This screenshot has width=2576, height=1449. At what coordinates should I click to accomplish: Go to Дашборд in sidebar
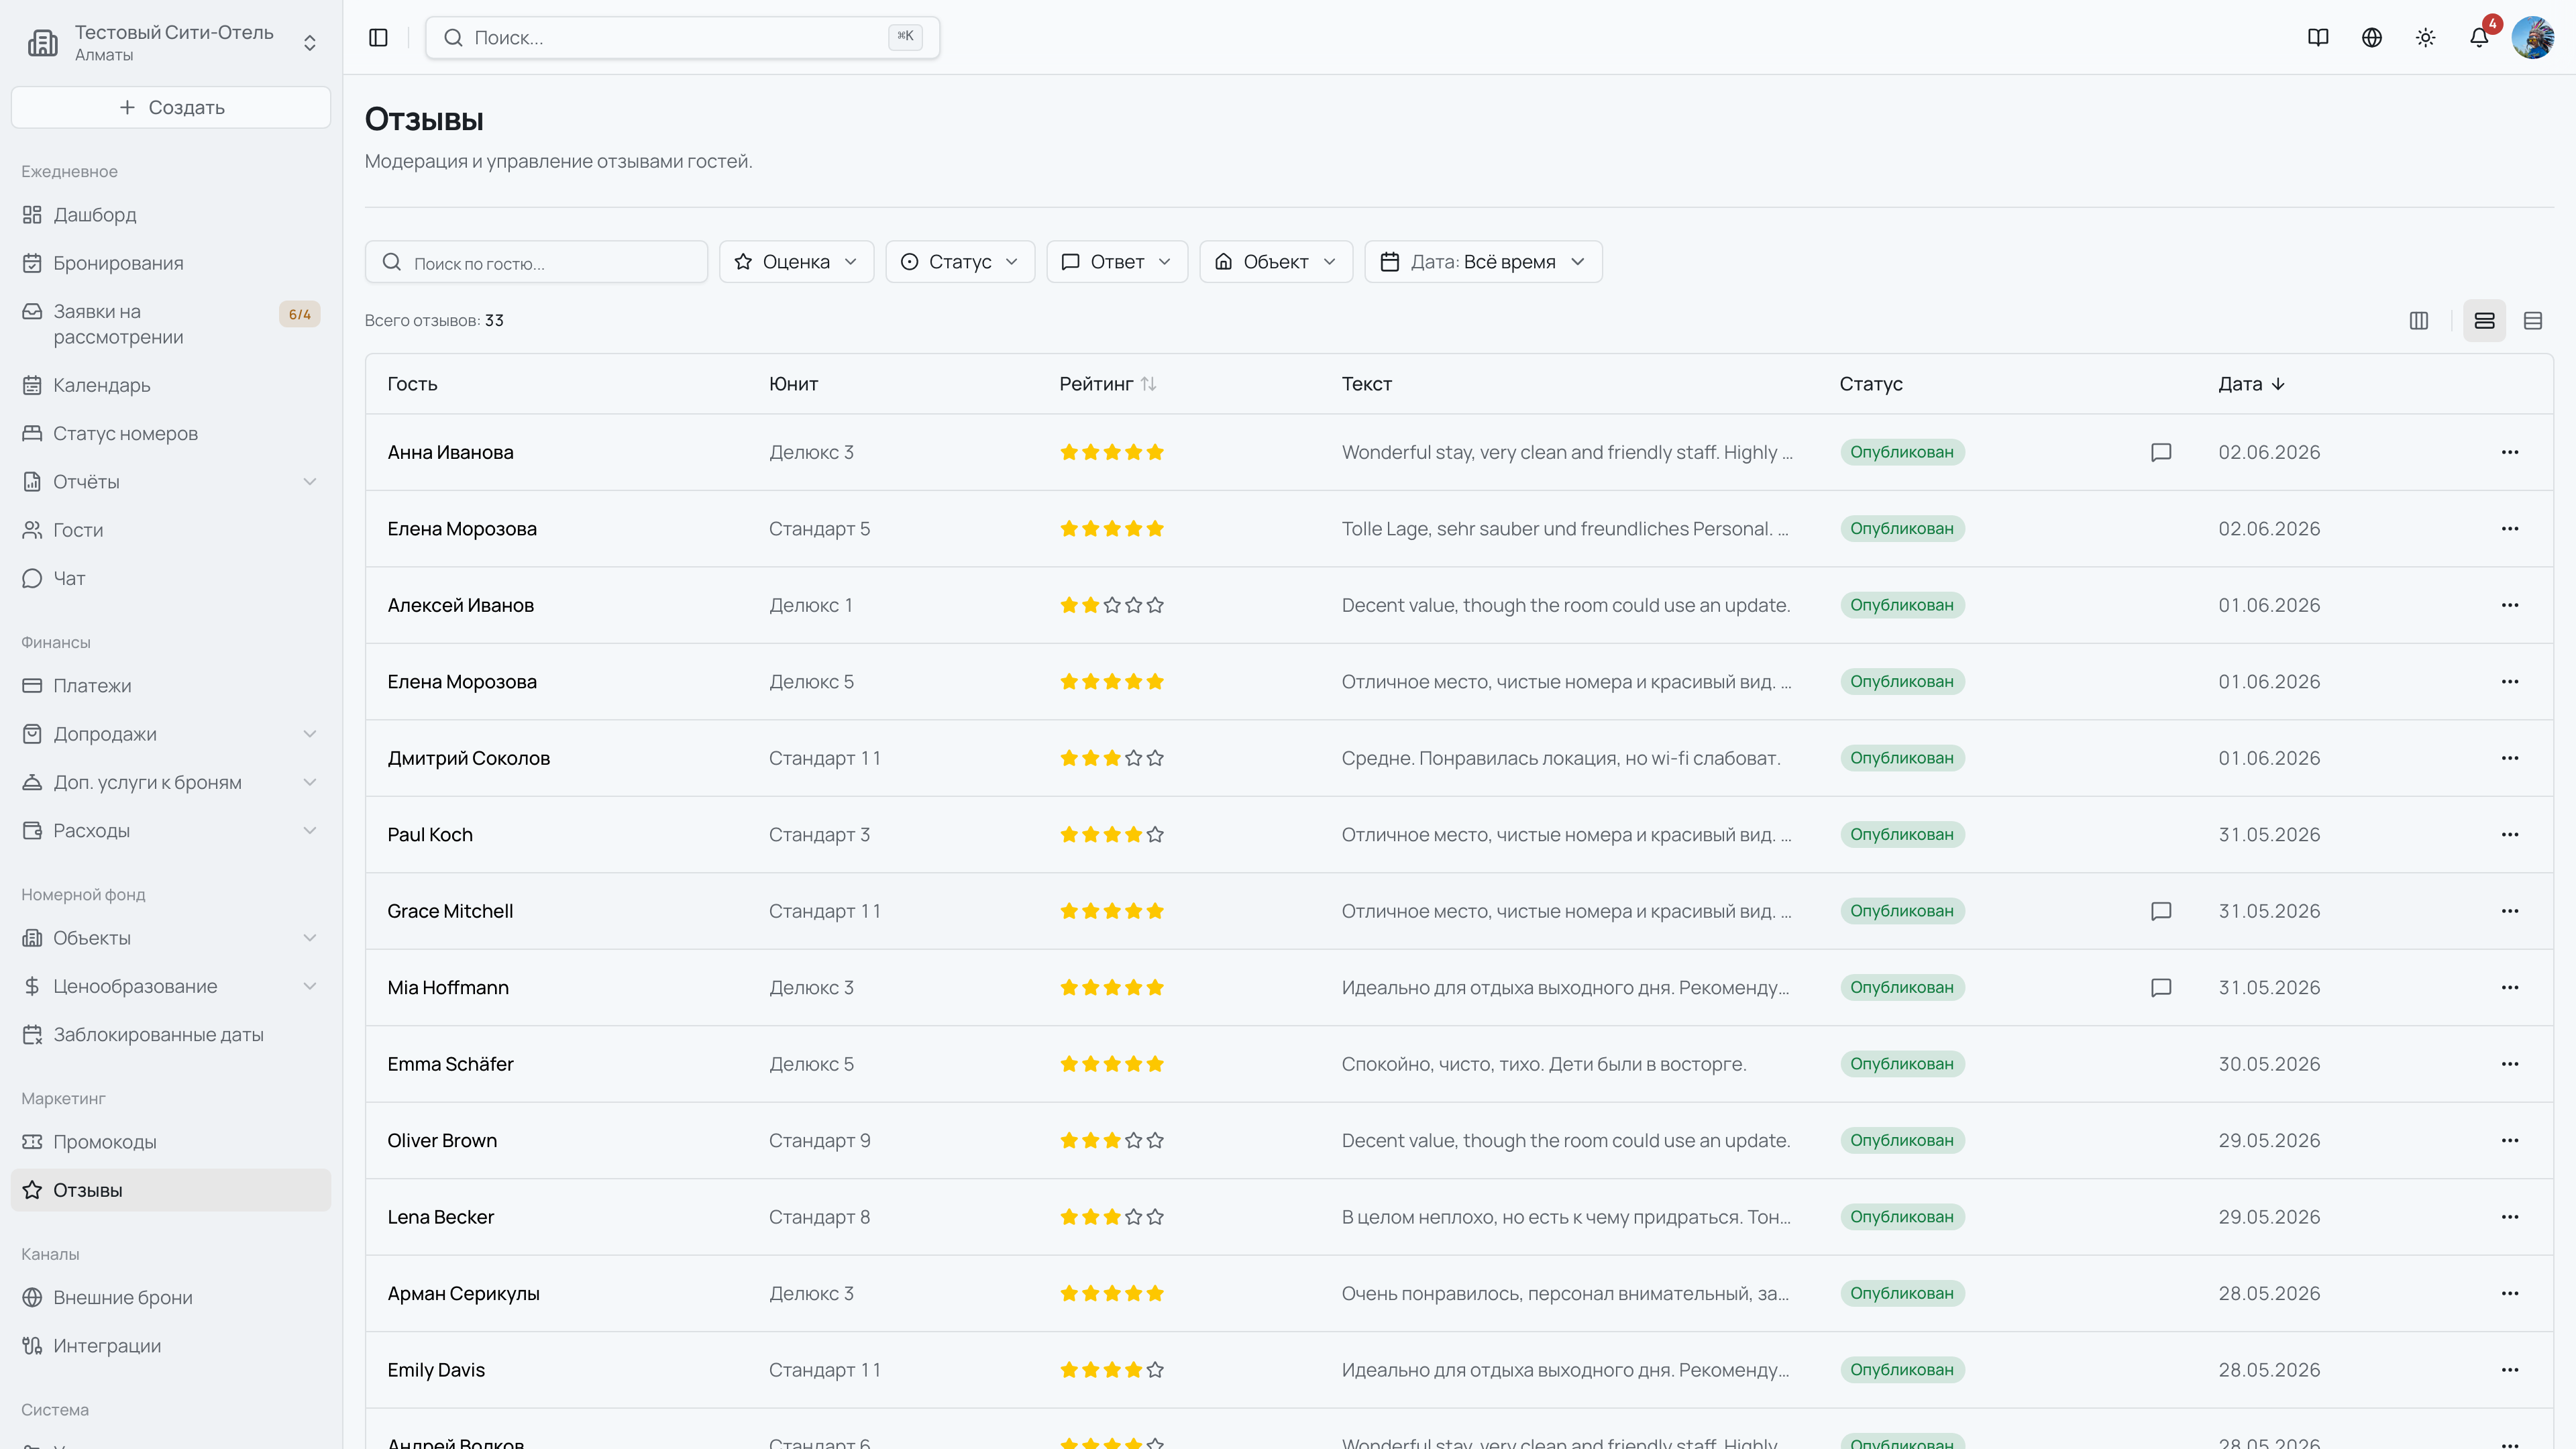171,215
